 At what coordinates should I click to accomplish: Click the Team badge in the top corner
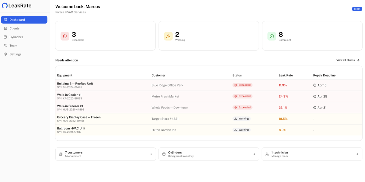click(x=356, y=9)
